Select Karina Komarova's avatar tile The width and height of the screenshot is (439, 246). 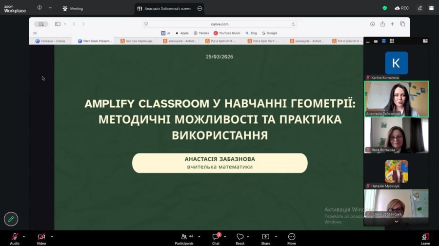[396, 63]
